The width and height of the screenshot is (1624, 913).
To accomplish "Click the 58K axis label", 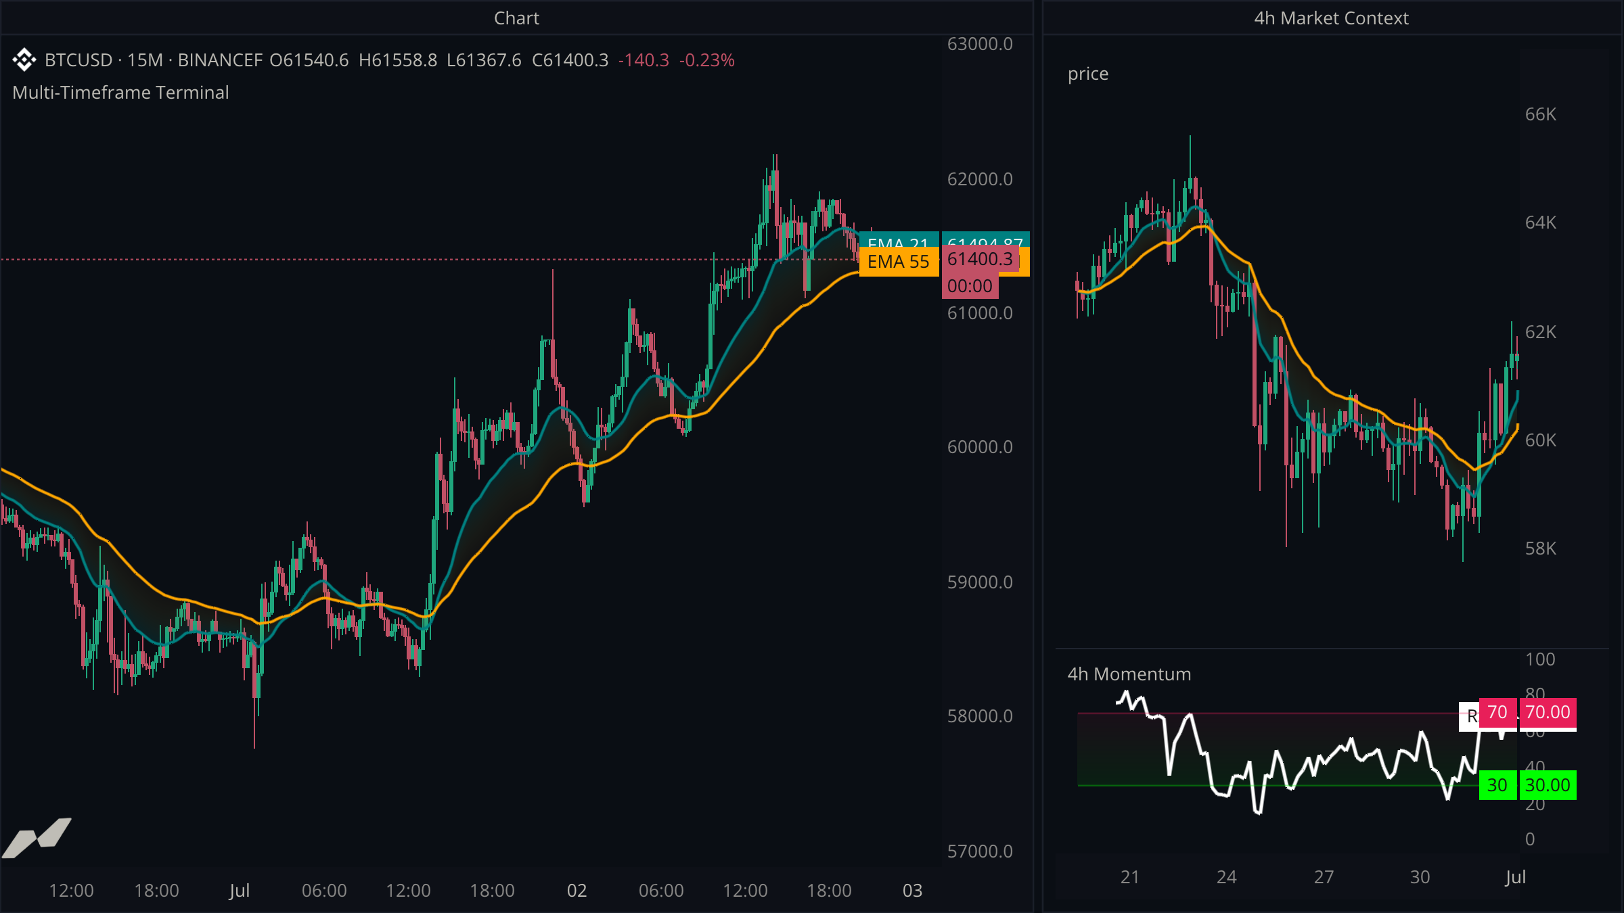I will [x=1541, y=548].
